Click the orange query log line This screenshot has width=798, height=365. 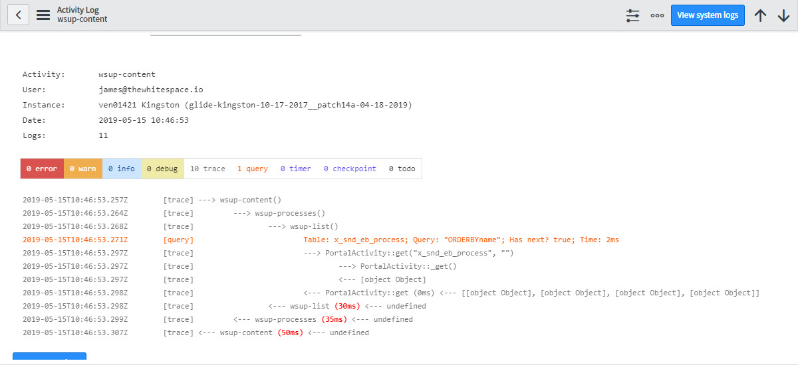(x=460, y=240)
